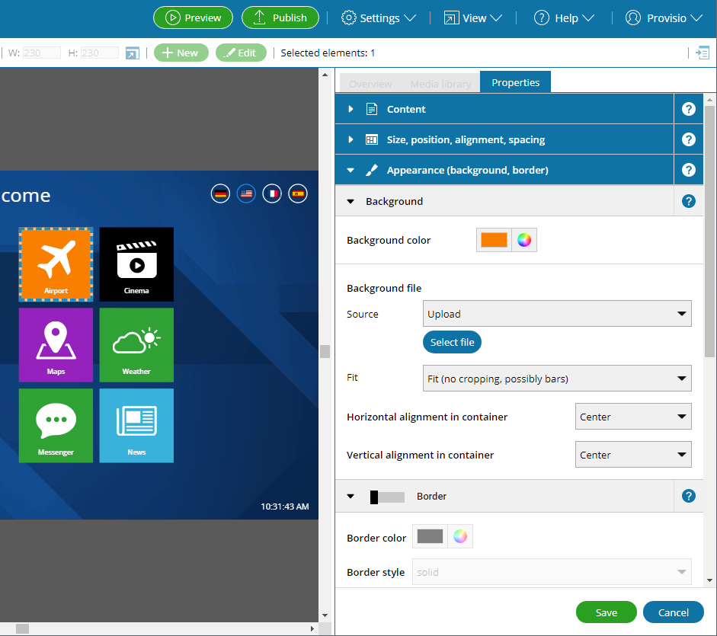Open help for the Content section
This screenshot has height=636, width=717.
689,109
